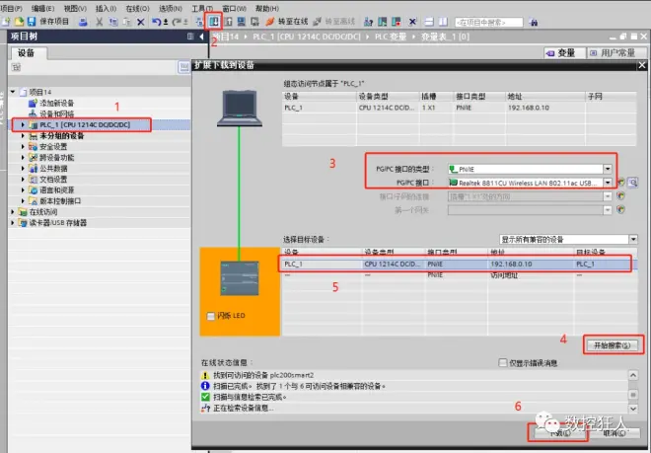The width and height of the screenshot is (651, 453).
Task: Expand the PLC_1 [CPU 1214C DC/DC/DC] tree node
Action: (23, 124)
